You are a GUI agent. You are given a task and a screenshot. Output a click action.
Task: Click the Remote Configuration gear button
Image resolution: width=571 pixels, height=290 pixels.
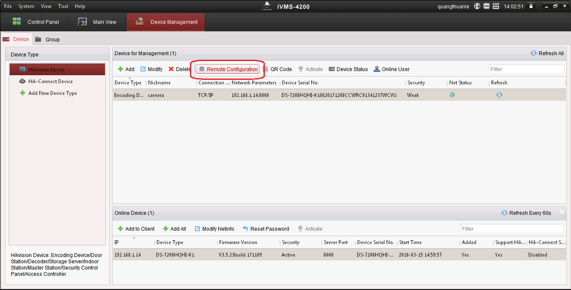point(228,69)
